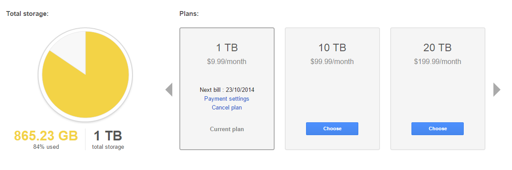Image resolution: width=512 pixels, height=170 pixels.
Task: Open the Payment settings link
Action: pyautogui.click(x=227, y=98)
